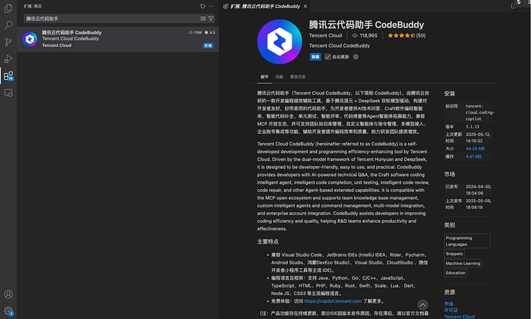This screenshot has height=319, width=531.
Task: Click the extension title 腾讯云代码助手 CodeBuddy
Action: (x=366, y=25)
